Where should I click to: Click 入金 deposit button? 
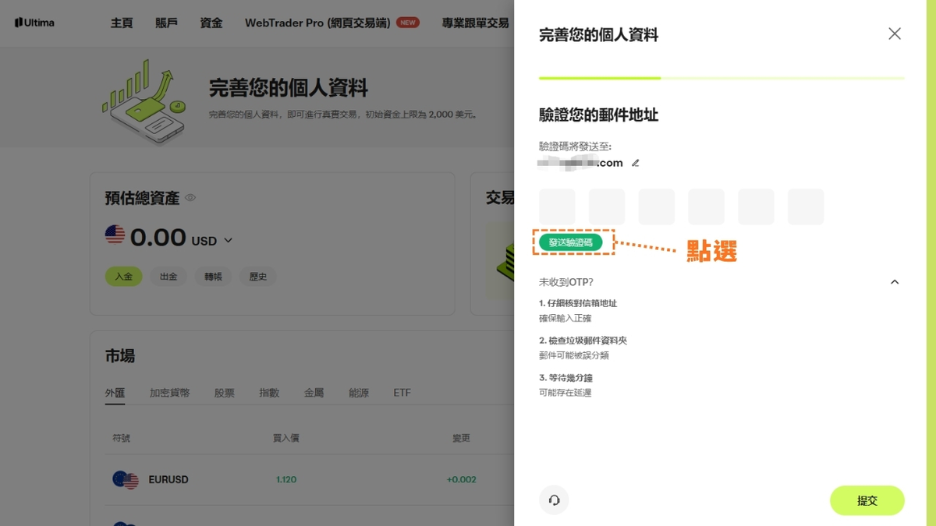click(x=123, y=277)
